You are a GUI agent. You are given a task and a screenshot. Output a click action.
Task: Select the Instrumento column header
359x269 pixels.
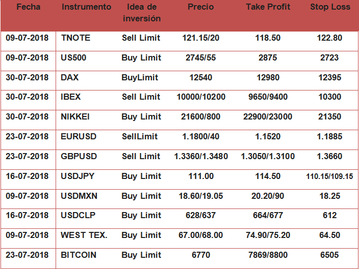(x=86, y=7)
